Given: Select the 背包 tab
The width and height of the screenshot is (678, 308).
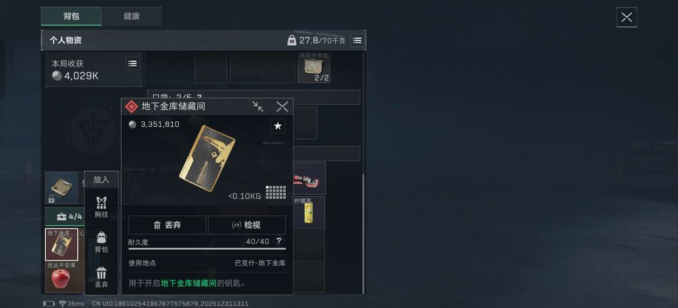Looking at the screenshot, I should click(72, 16).
